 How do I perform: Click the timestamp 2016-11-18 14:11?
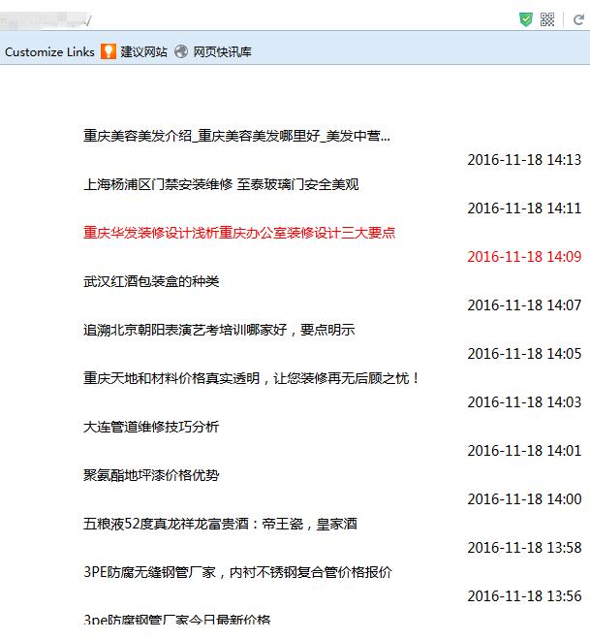pyautogui.click(x=524, y=208)
